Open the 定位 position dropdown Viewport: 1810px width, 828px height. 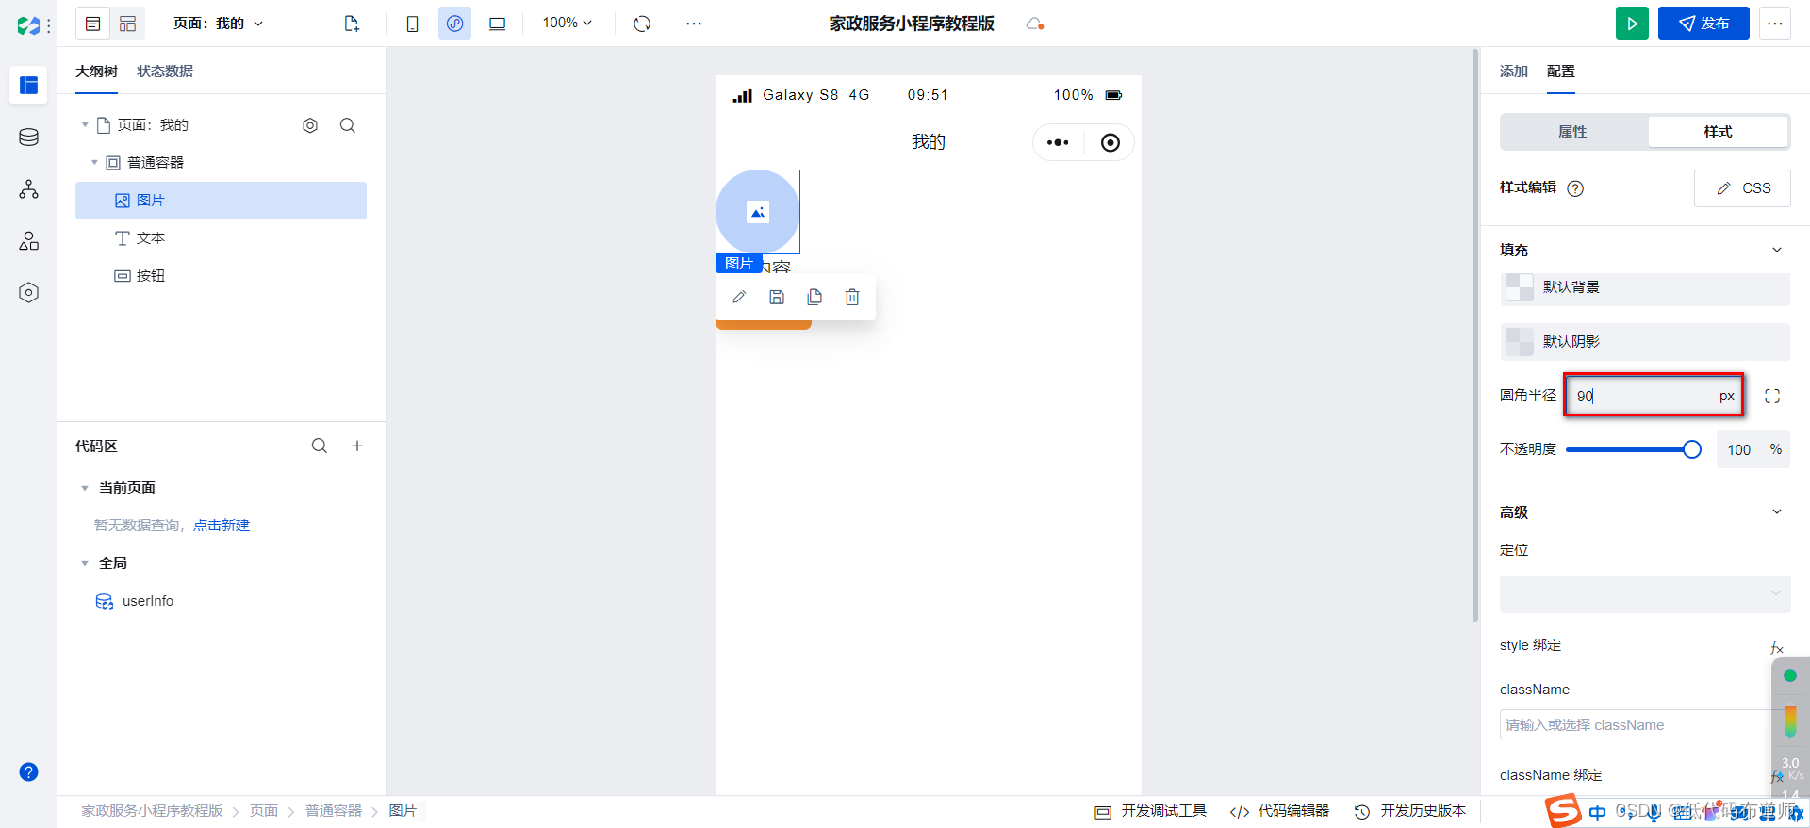pyautogui.click(x=1645, y=593)
